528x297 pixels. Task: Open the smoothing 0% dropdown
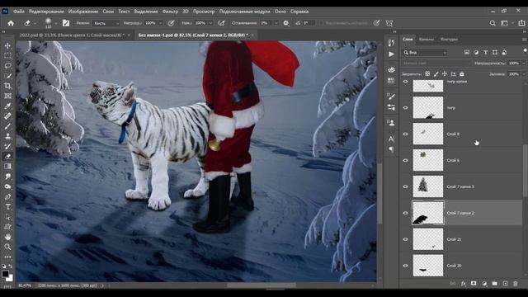276,23
